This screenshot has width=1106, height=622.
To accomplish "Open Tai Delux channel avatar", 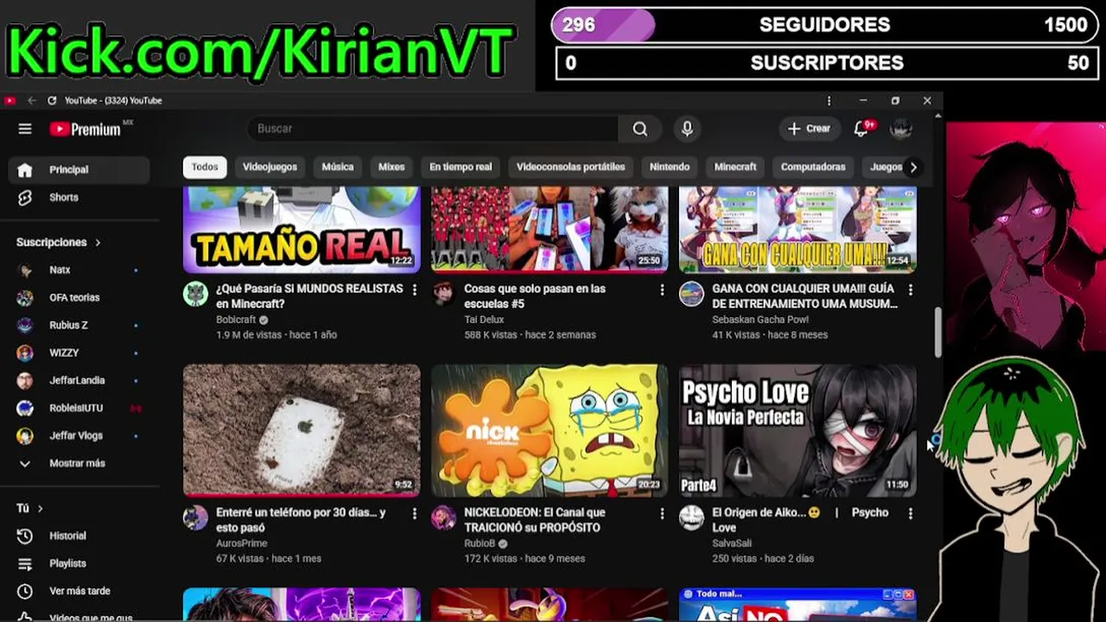I will pyautogui.click(x=443, y=294).
